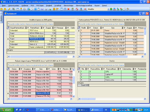The width and height of the screenshot is (150, 112).
Task: Click the lifebuoy help icon
Action: click(x=77, y=9)
